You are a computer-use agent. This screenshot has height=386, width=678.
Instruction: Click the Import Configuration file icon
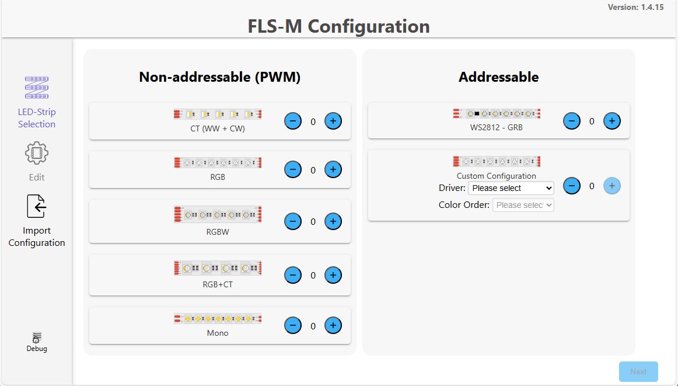pyautogui.click(x=36, y=206)
